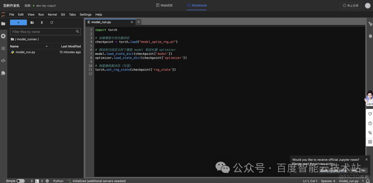This screenshot has height=183, width=373.
Task: Open the code snippets sidebar icon
Action: [3, 61]
